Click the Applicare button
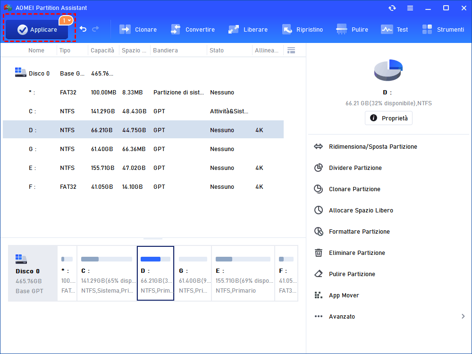The height and width of the screenshot is (354, 472). (x=37, y=29)
